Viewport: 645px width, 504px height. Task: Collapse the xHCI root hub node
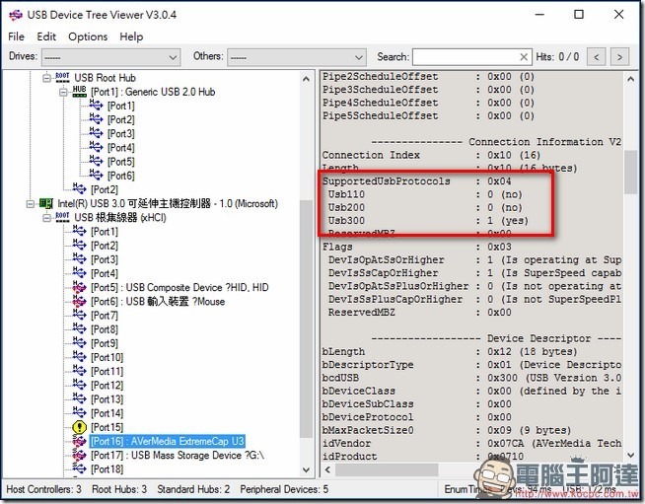(x=47, y=217)
